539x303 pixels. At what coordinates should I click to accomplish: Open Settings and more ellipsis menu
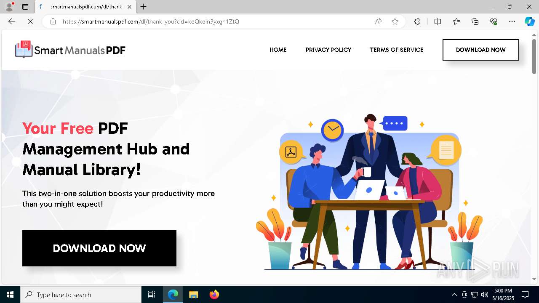(512, 21)
